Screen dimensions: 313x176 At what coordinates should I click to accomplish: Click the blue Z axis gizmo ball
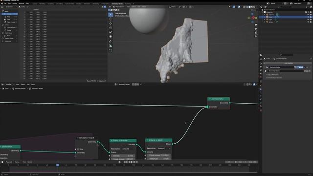coord(252,14)
